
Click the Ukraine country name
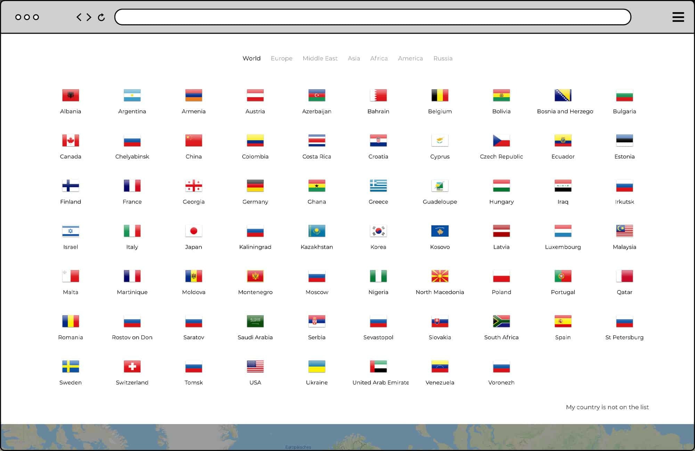coord(317,383)
